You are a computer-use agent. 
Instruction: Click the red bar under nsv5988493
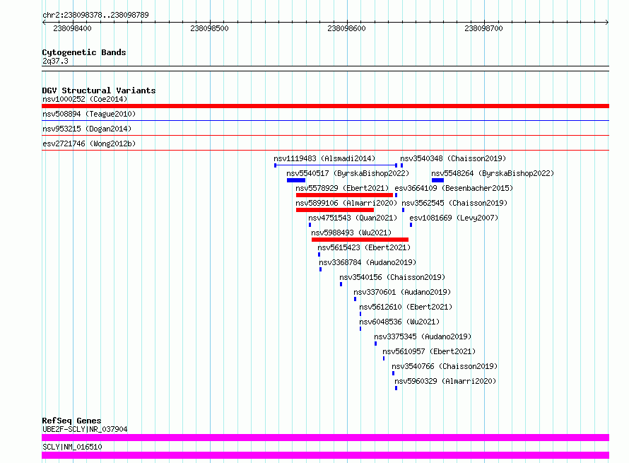[360, 240]
